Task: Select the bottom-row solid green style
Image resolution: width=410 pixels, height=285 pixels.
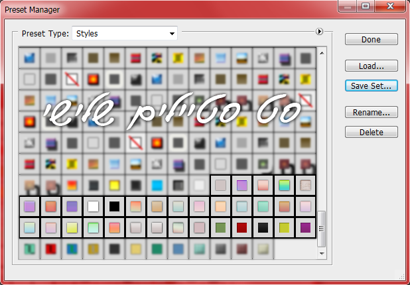Action: coord(157,249)
